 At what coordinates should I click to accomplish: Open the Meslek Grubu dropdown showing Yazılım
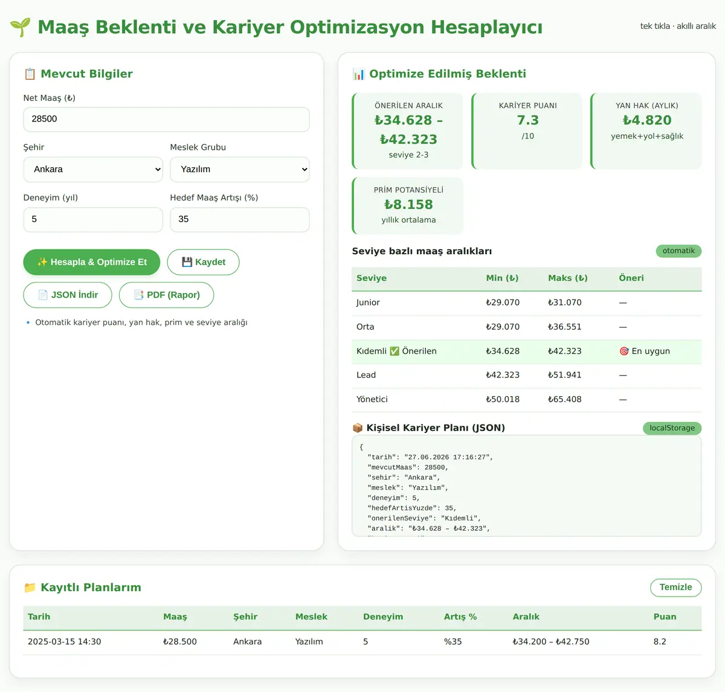[x=240, y=170]
